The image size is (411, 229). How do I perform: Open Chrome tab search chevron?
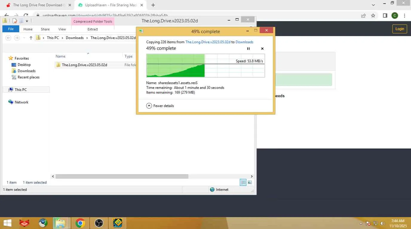[x=373, y=5]
